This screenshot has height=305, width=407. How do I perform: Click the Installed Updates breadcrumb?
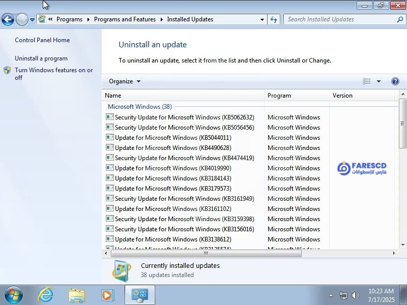190,19
